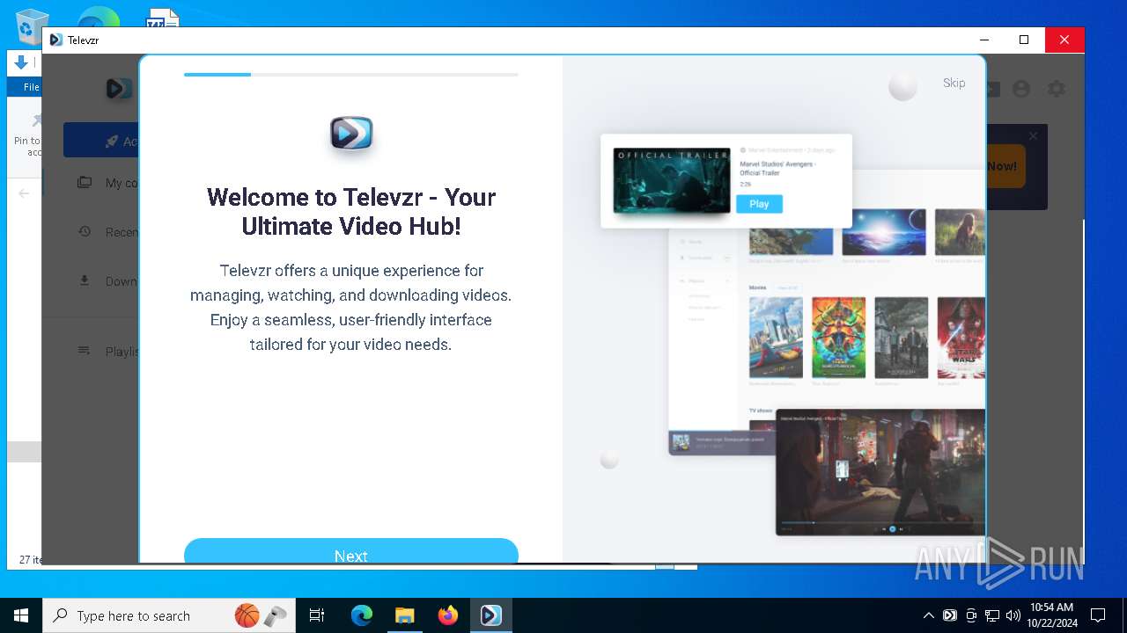
Task: Open File Explorer from the taskbar
Action: click(x=405, y=615)
